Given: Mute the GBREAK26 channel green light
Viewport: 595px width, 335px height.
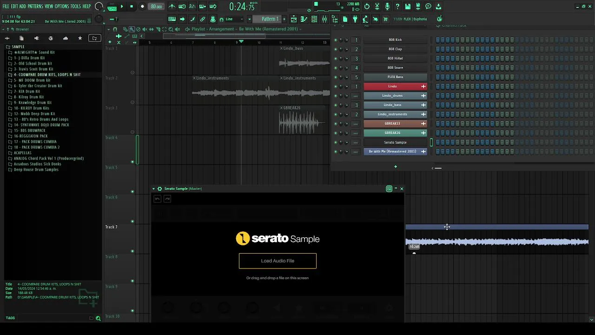Looking at the screenshot, I should point(336,133).
